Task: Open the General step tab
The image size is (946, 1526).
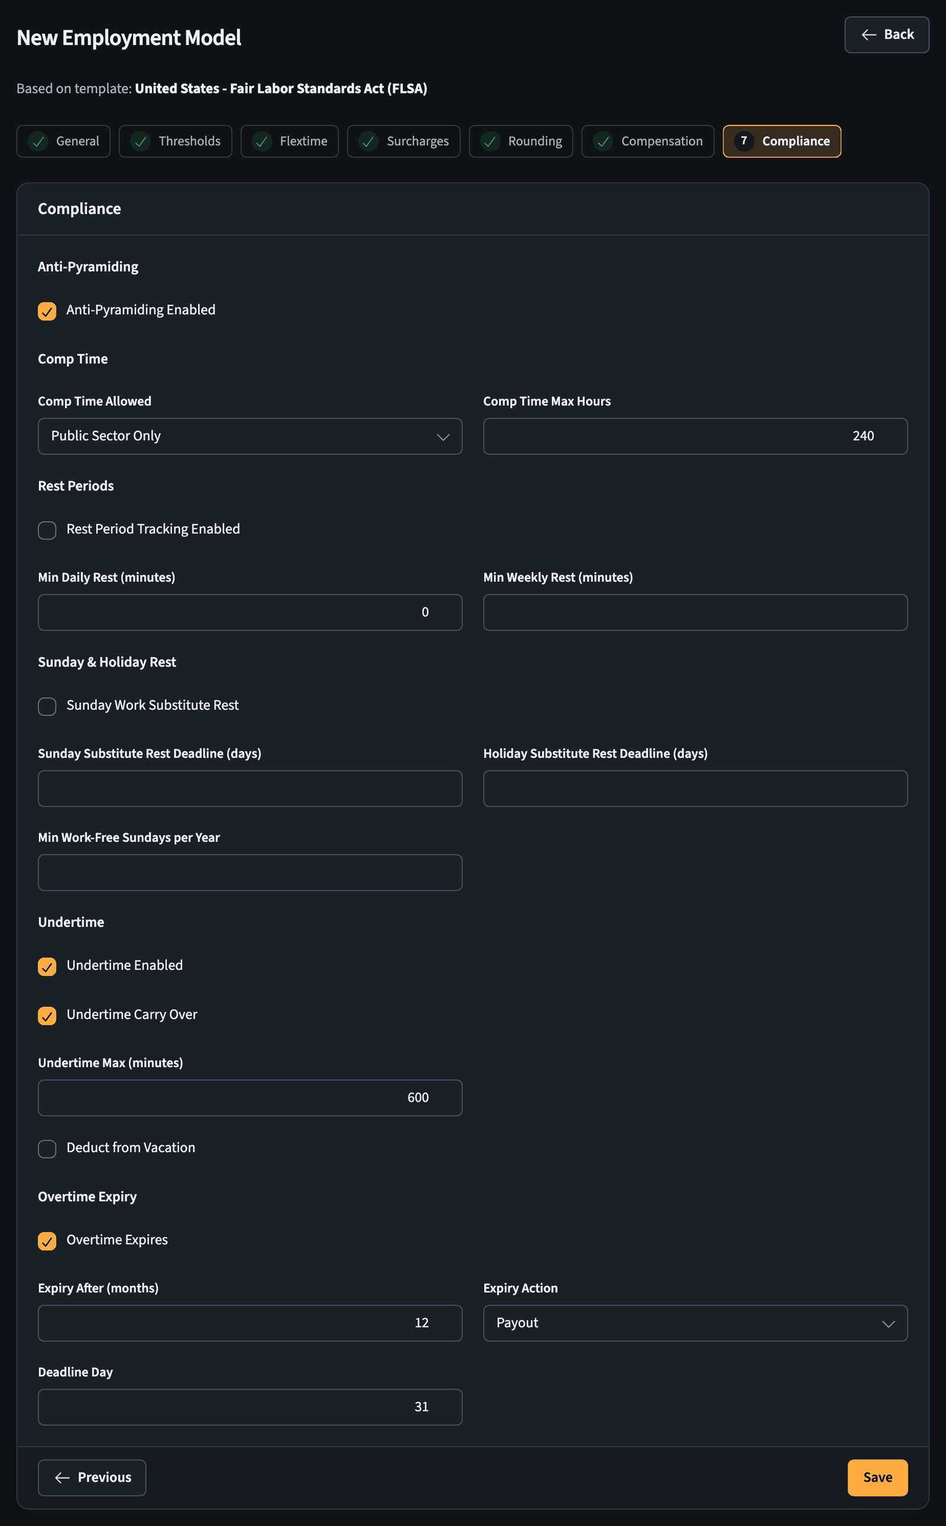Action: click(x=63, y=141)
